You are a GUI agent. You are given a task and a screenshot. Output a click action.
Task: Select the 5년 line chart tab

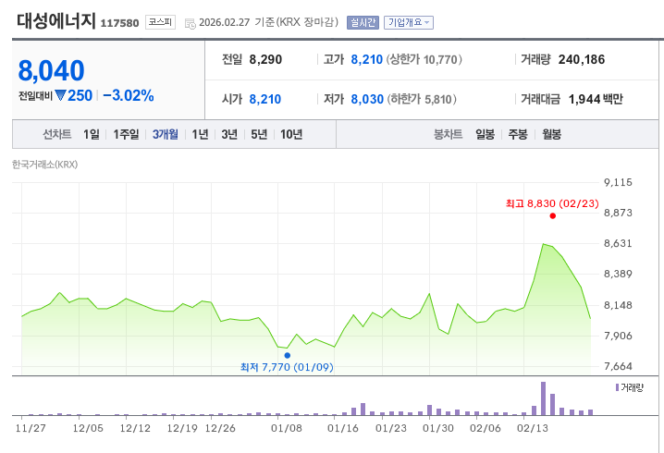259,135
